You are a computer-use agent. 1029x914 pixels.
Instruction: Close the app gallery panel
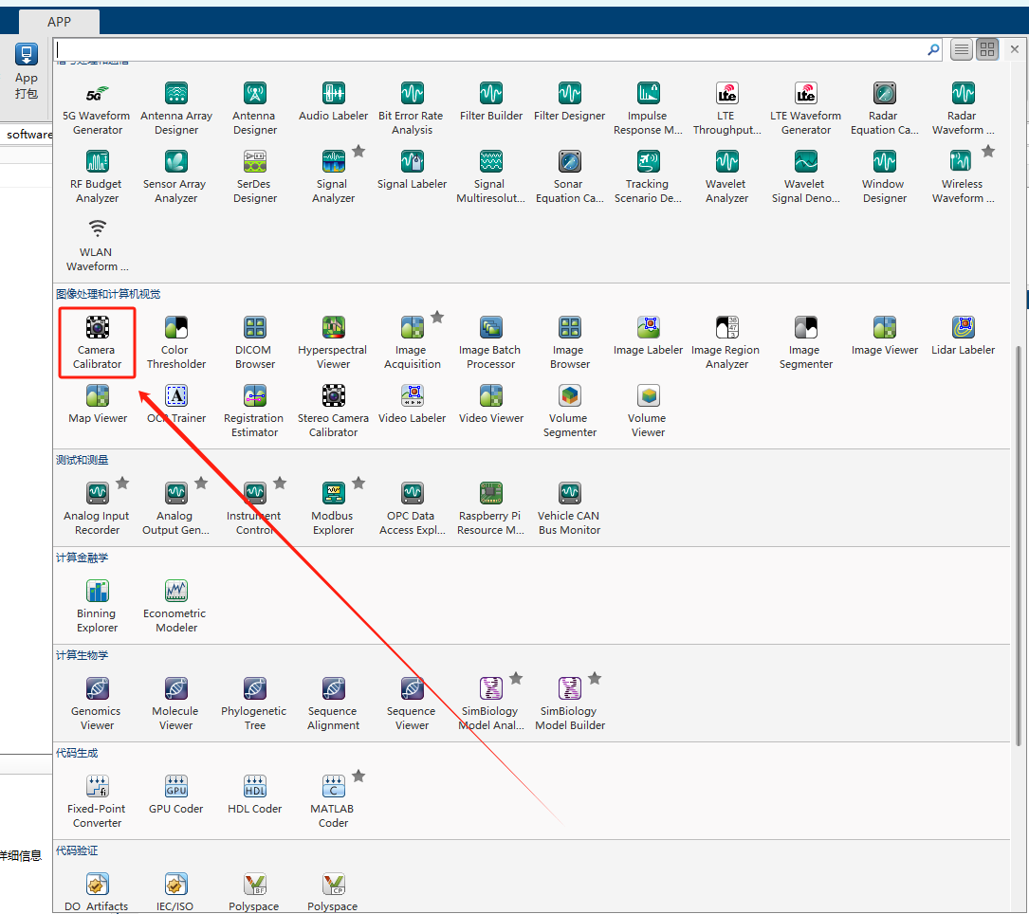pos(1015,49)
